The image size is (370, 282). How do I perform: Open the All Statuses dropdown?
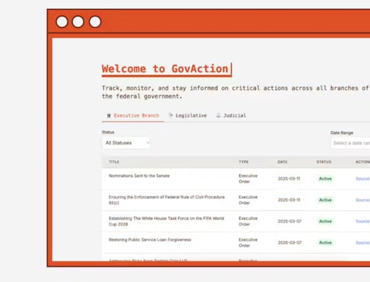pos(126,143)
